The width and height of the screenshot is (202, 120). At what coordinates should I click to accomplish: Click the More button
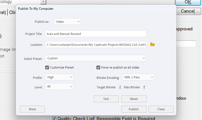pos(32,109)
